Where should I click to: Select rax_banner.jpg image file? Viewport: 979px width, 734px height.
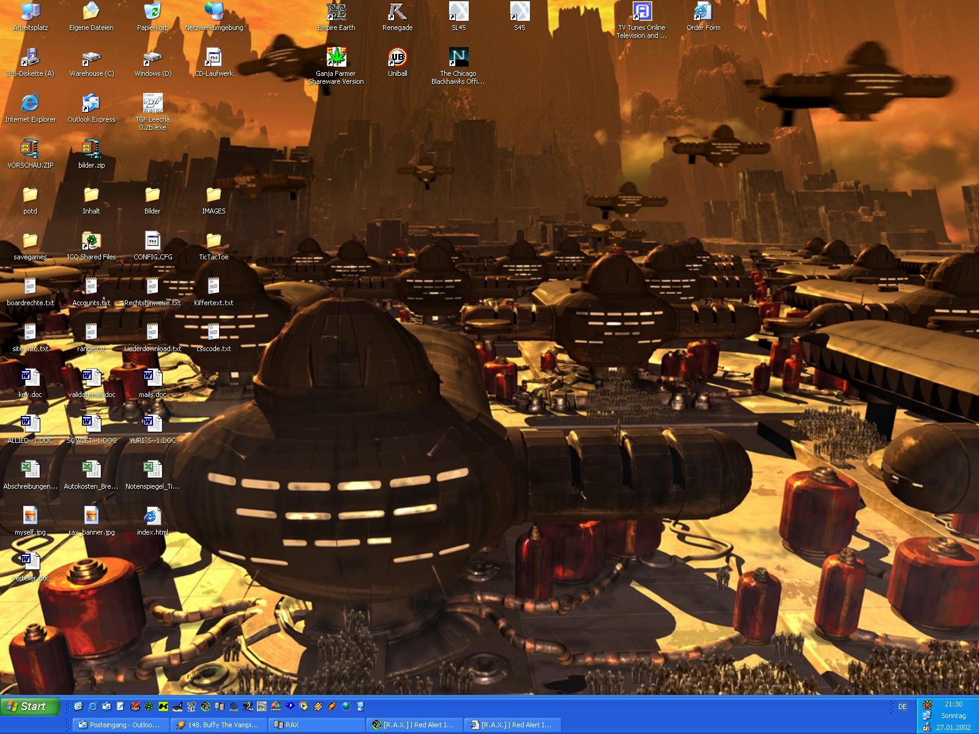91,522
